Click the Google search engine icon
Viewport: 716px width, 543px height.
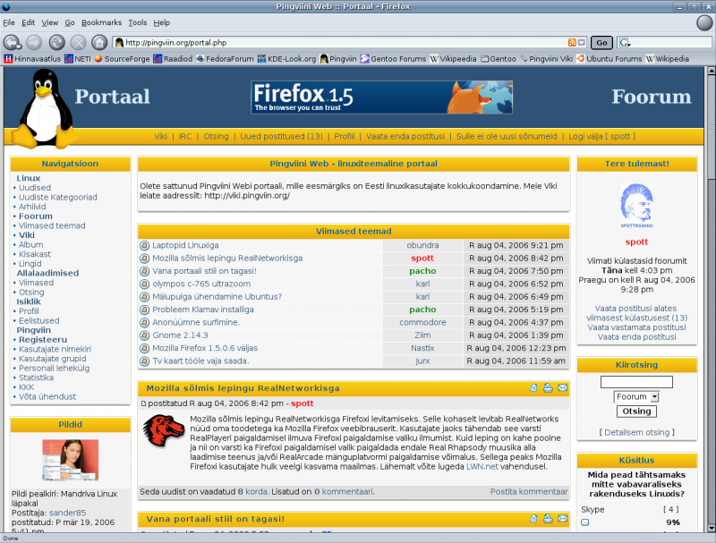(x=624, y=42)
